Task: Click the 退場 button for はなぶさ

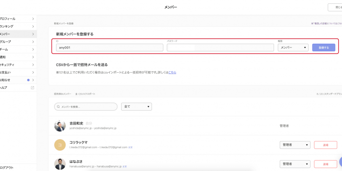Action: point(325,164)
